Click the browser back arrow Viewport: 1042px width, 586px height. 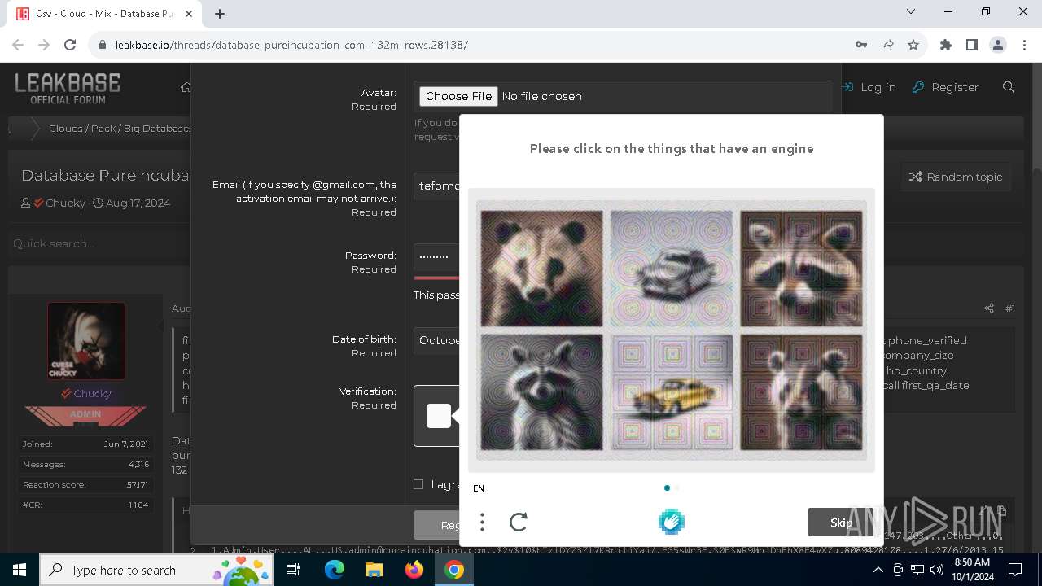(x=18, y=45)
